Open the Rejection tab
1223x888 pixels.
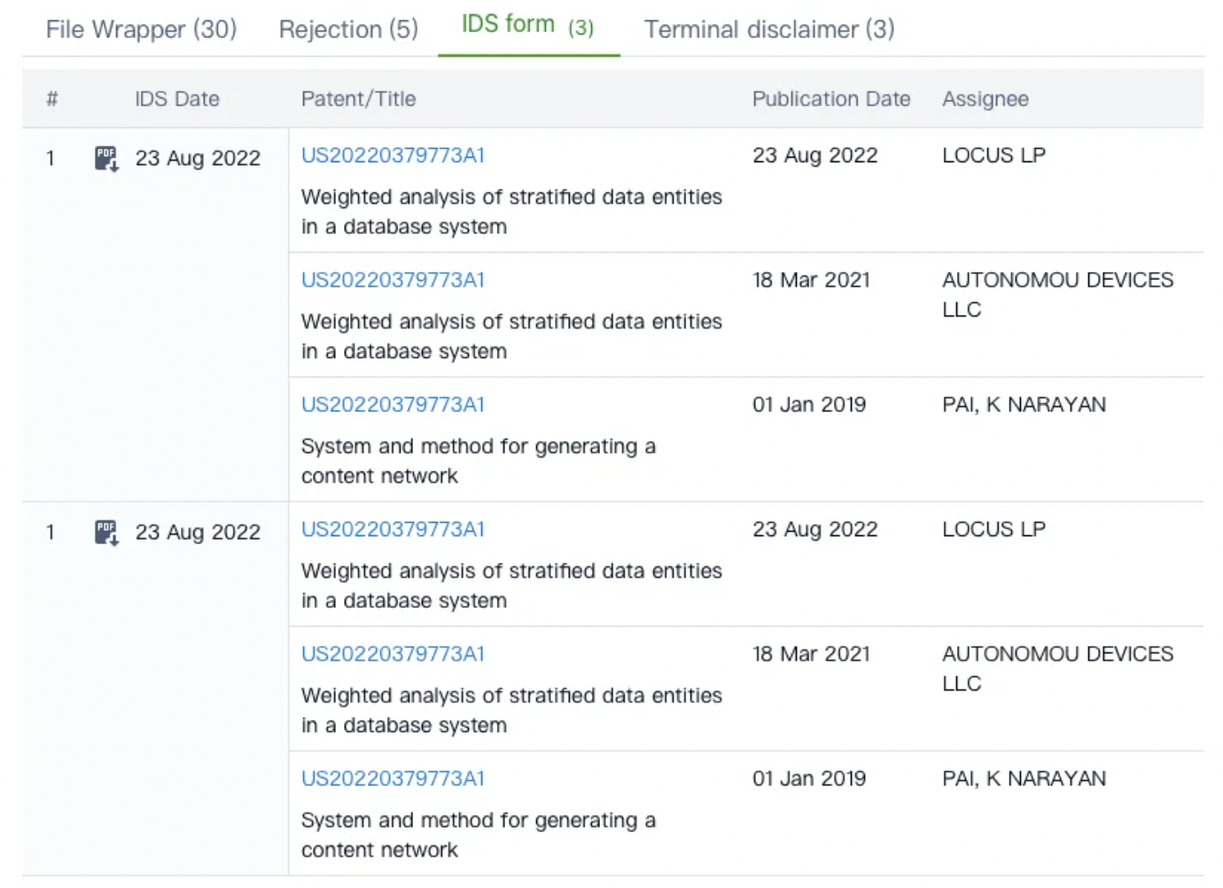click(x=347, y=29)
